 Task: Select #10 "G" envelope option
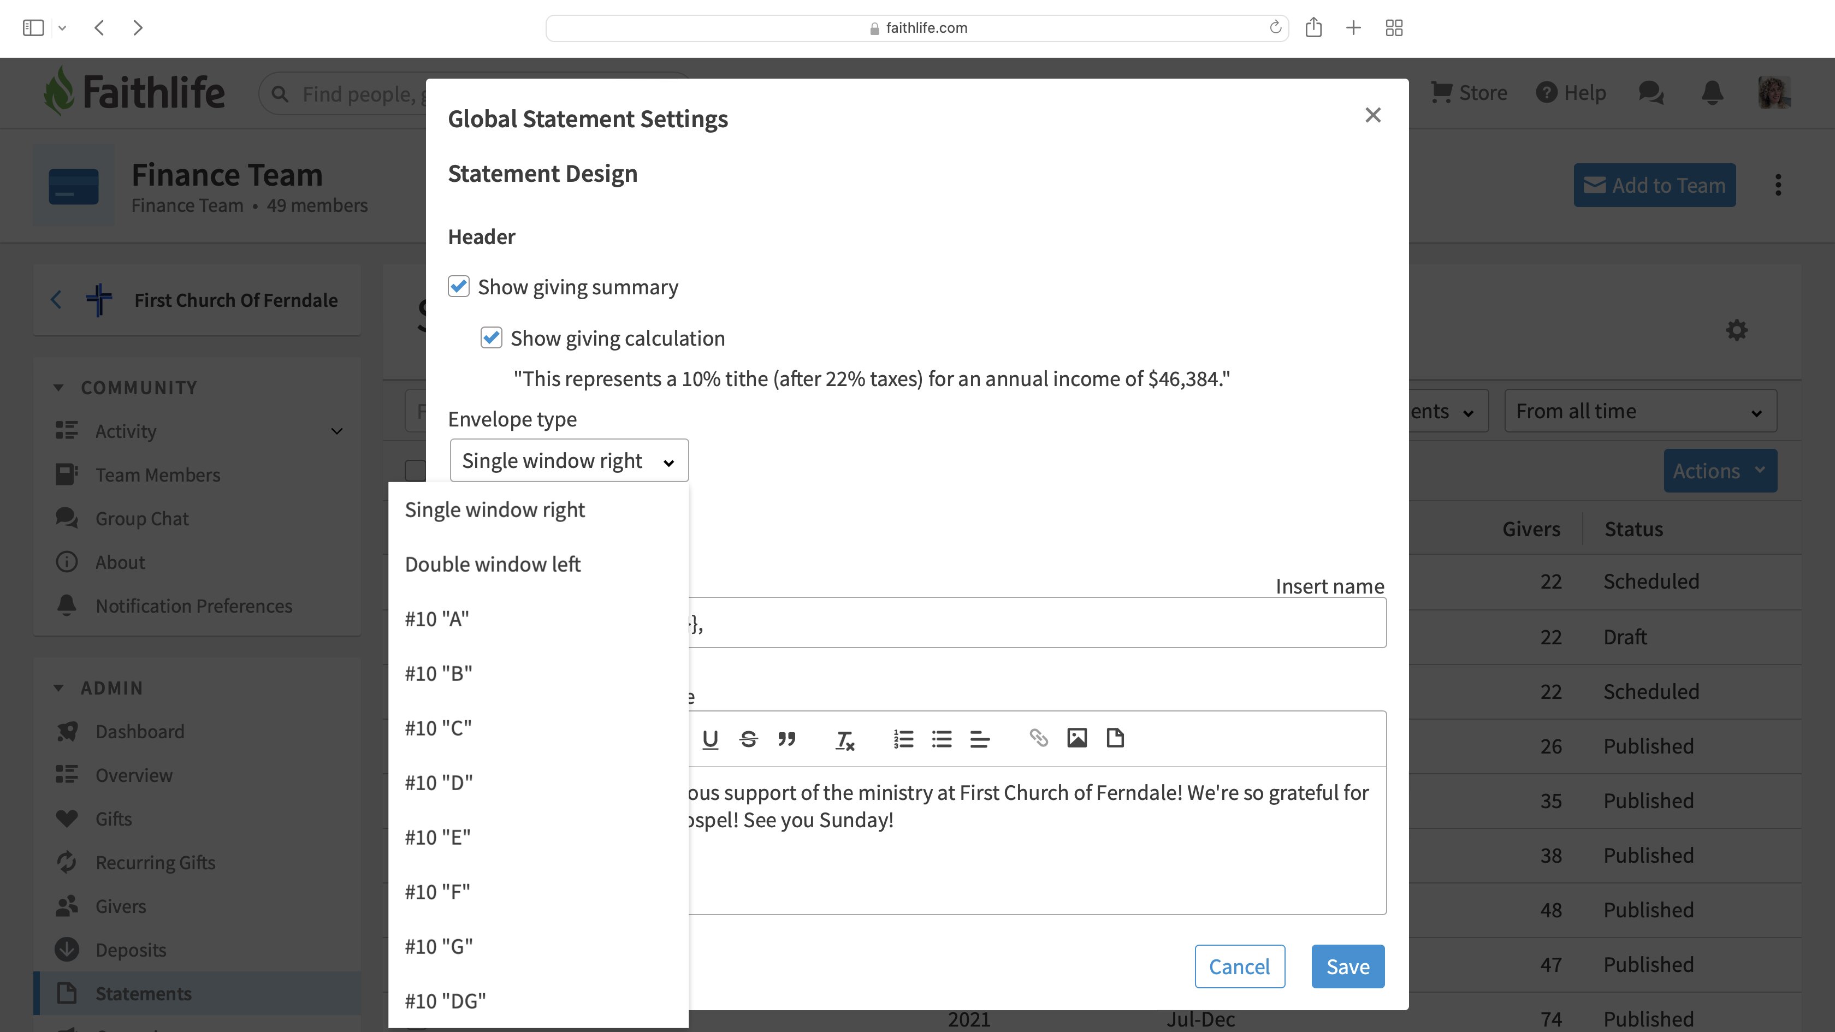(x=538, y=946)
